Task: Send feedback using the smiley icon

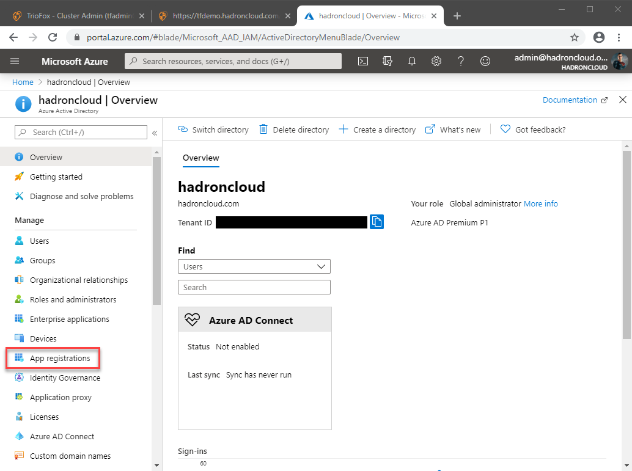Action: pyautogui.click(x=485, y=61)
